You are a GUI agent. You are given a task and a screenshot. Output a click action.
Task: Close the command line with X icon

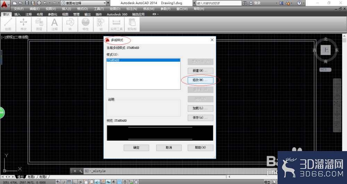[x=75, y=171]
